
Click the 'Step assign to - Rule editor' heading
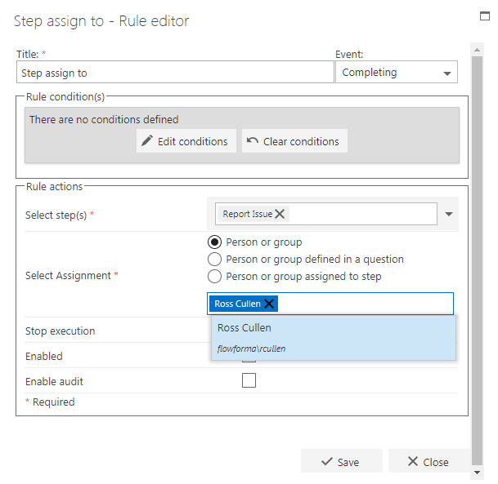[101, 21]
